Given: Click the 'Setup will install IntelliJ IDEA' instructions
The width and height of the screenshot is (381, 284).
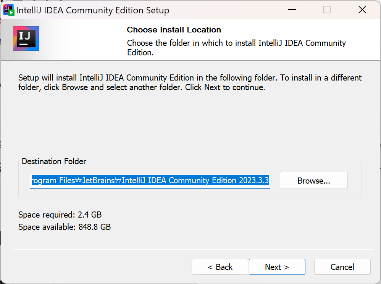Looking at the screenshot, I should [190, 82].
